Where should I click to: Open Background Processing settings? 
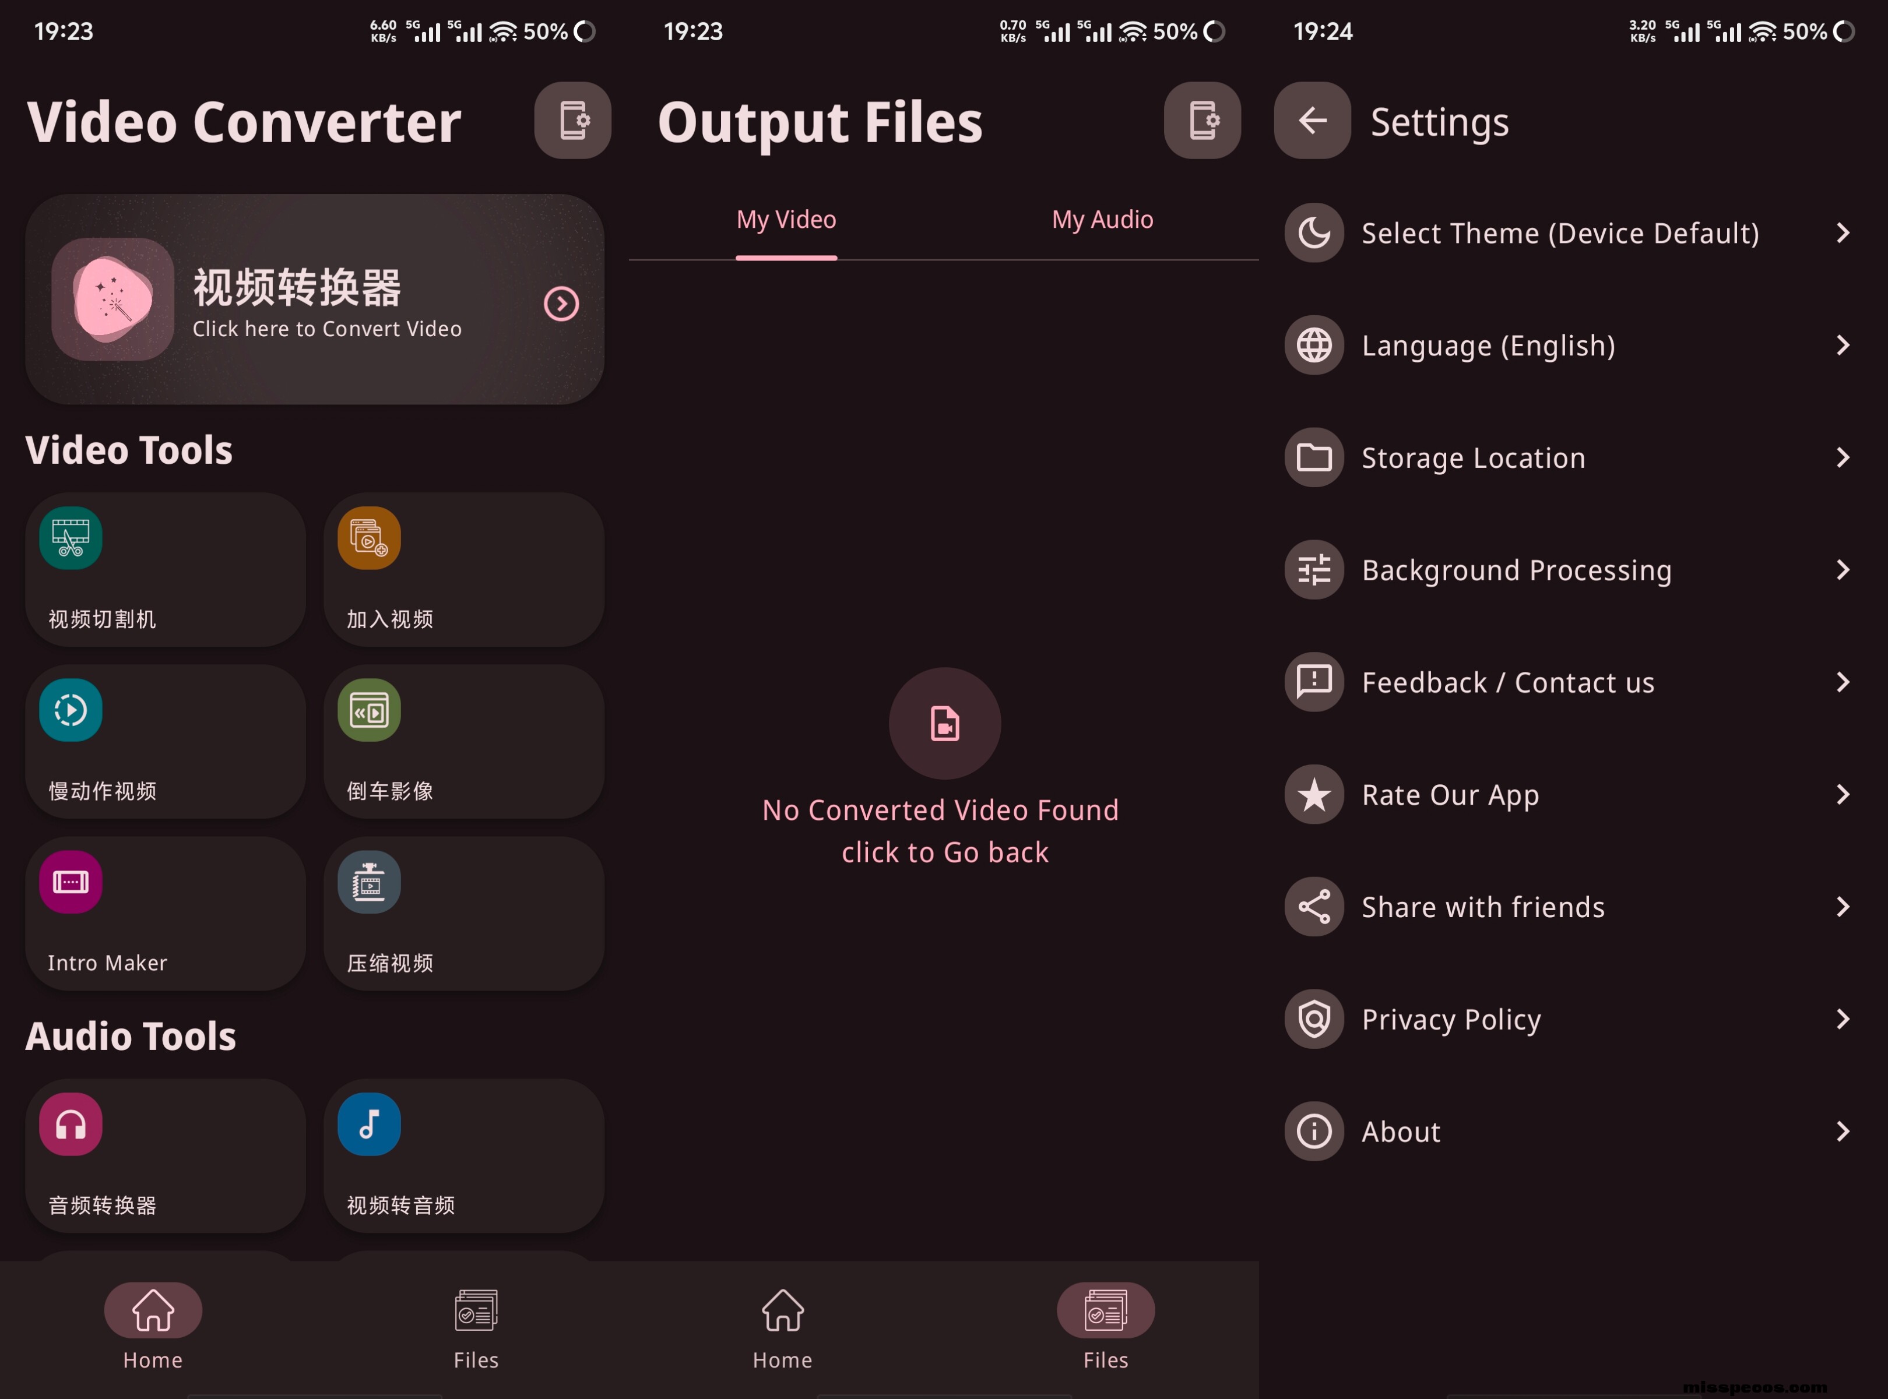click(1516, 571)
